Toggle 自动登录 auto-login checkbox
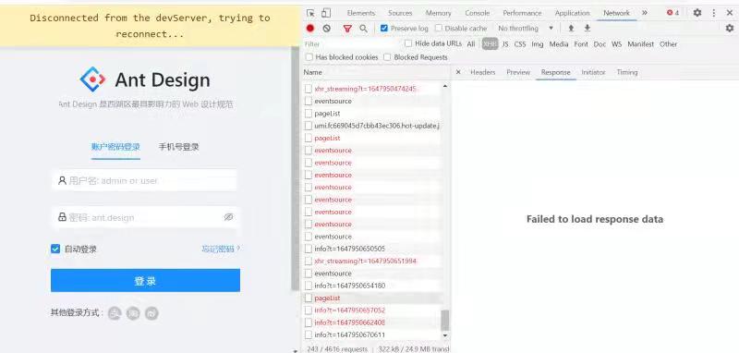739x353 pixels. click(55, 249)
